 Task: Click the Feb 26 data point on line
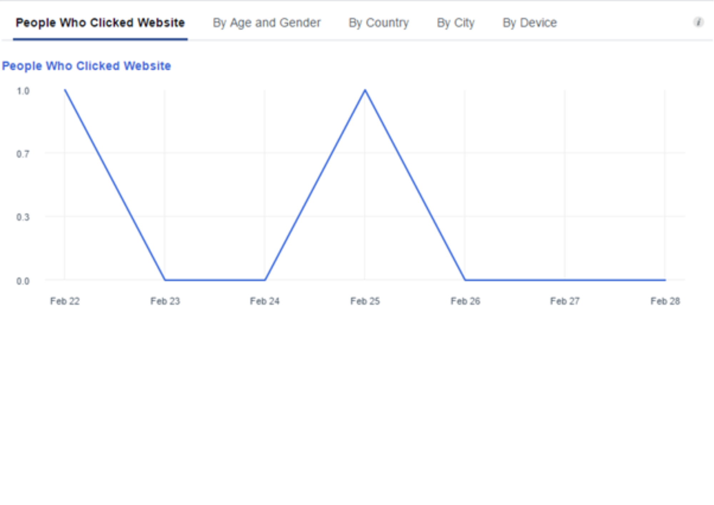[465, 280]
